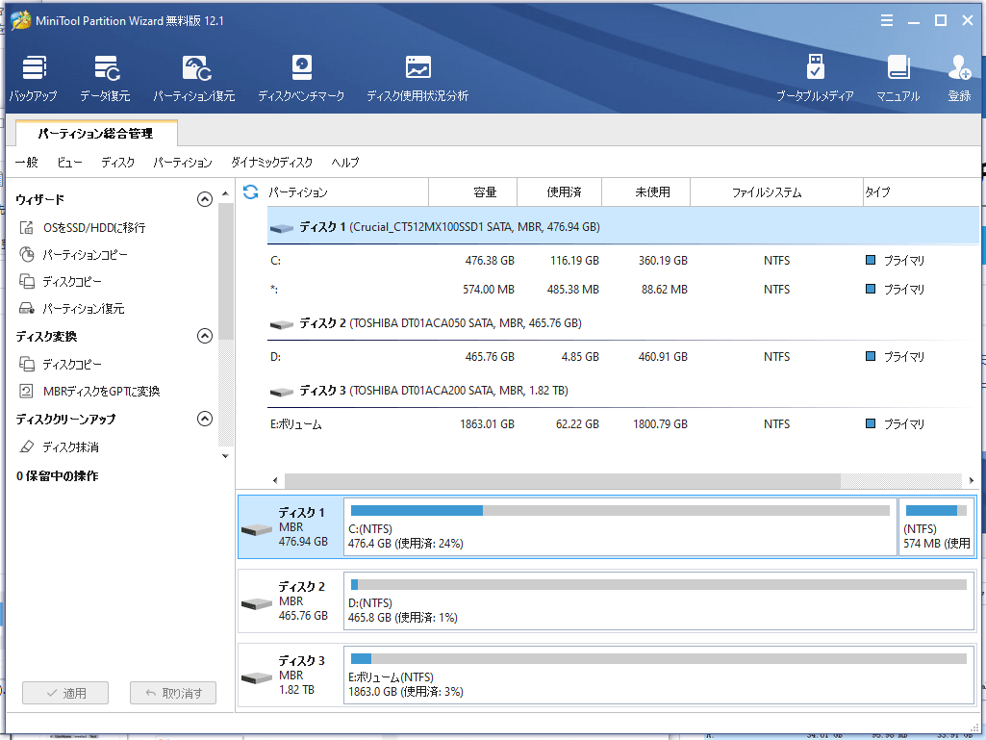Click the blue refresh icon in partition list

click(251, 191)
